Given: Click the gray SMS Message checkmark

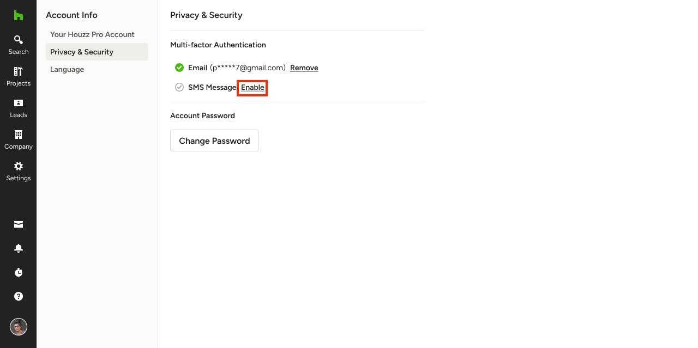Looking at the screenshot, I should coord(179,87).
